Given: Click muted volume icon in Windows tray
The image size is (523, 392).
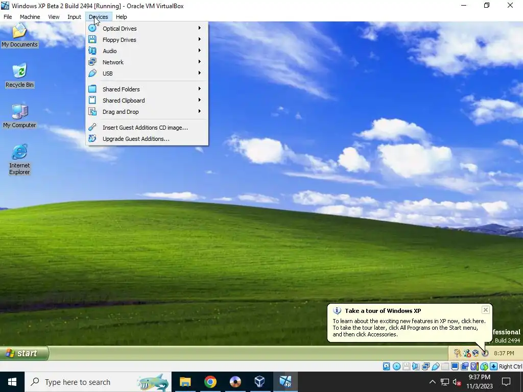Looking at the screenshot, I should coord(457,382).
